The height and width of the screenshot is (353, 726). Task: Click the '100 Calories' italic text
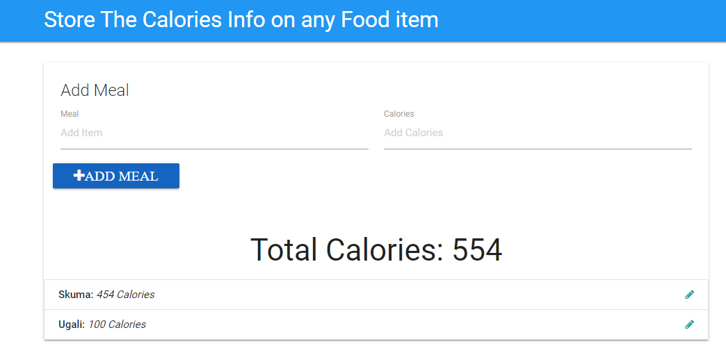[118, 325]
